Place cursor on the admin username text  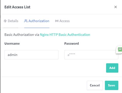click(13, 55)
